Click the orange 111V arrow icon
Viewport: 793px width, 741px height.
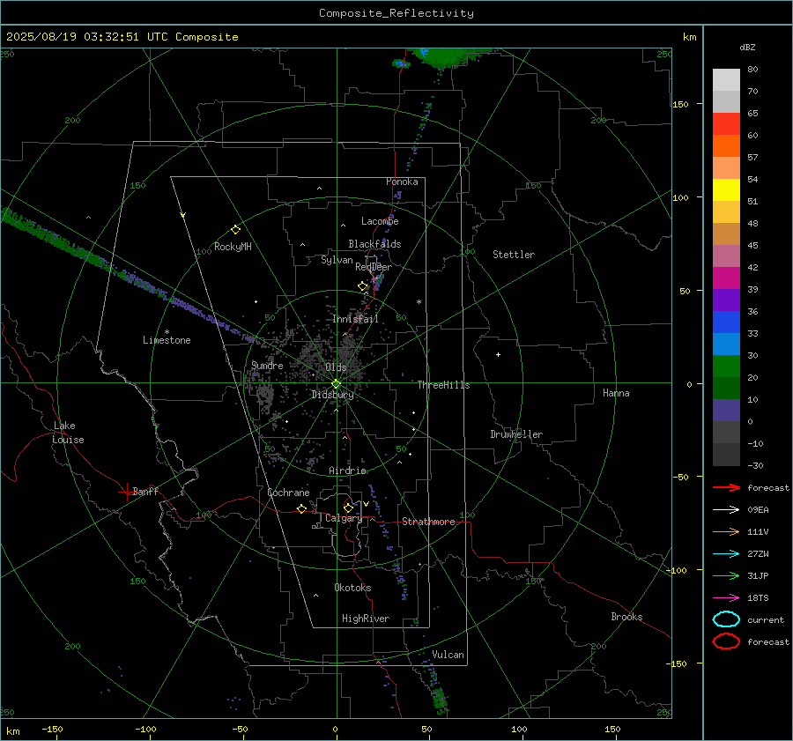(726, 531)
